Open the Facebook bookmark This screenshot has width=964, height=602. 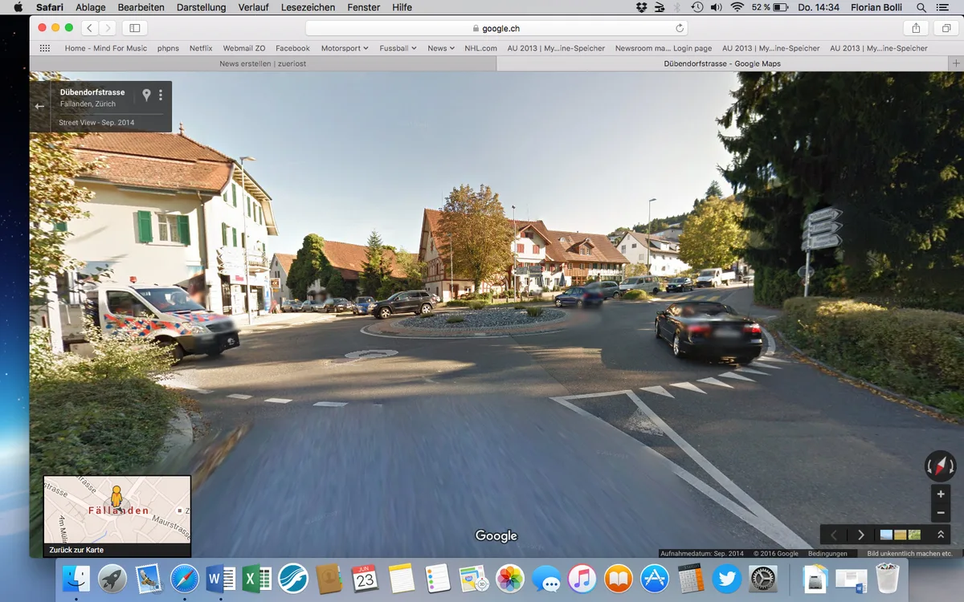pos(292,48)
